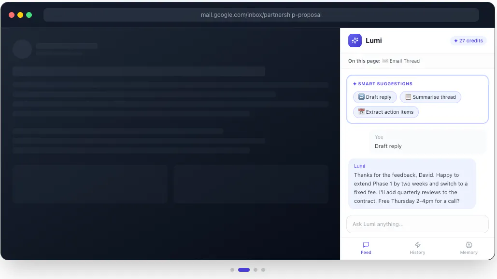
Task: Click the green maximize window button
Action: point(29,15)
